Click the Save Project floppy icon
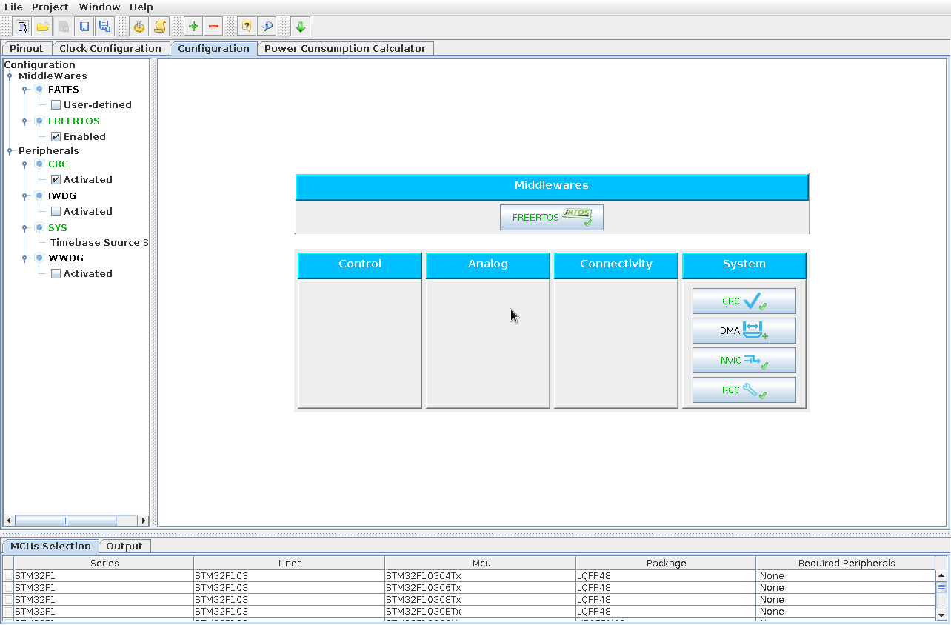Image resolution: width=951 pixels, height=625 pixels. pyautogui.click(x=84, y=27)
